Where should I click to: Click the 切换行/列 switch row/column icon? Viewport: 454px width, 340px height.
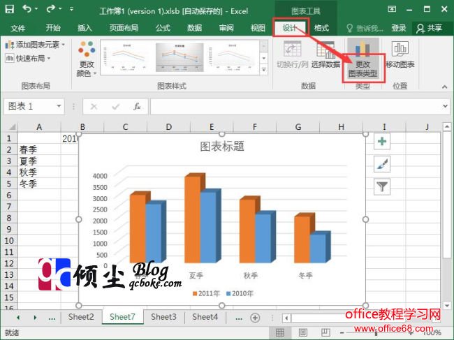[x=292, y=54]
